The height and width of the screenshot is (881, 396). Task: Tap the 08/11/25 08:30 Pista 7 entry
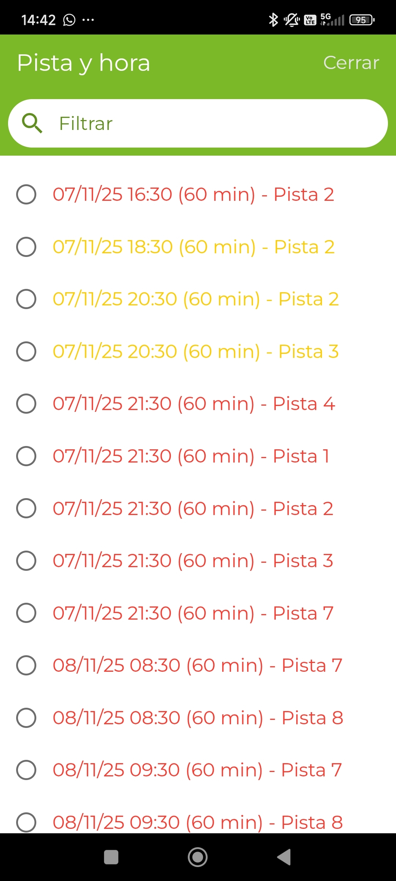[197, 665]
